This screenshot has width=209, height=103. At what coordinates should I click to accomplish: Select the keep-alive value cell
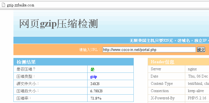[197, 91]
